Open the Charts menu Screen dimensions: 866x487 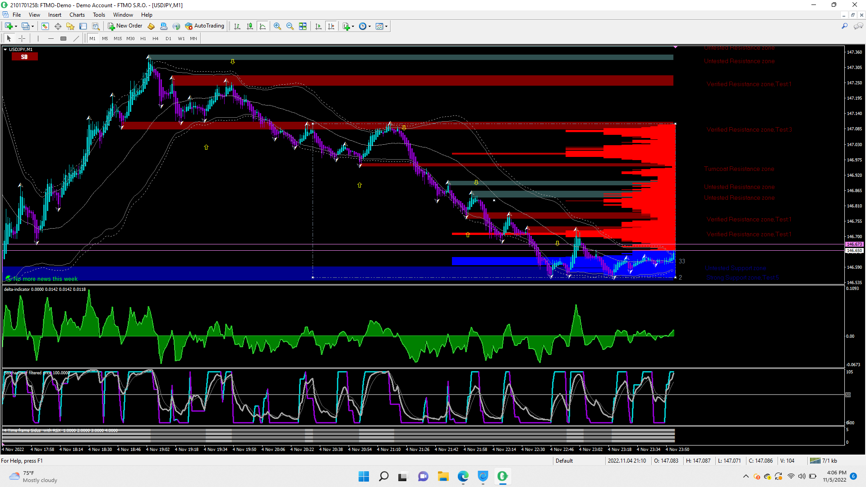pyautogui.click(x=77, y=15)
